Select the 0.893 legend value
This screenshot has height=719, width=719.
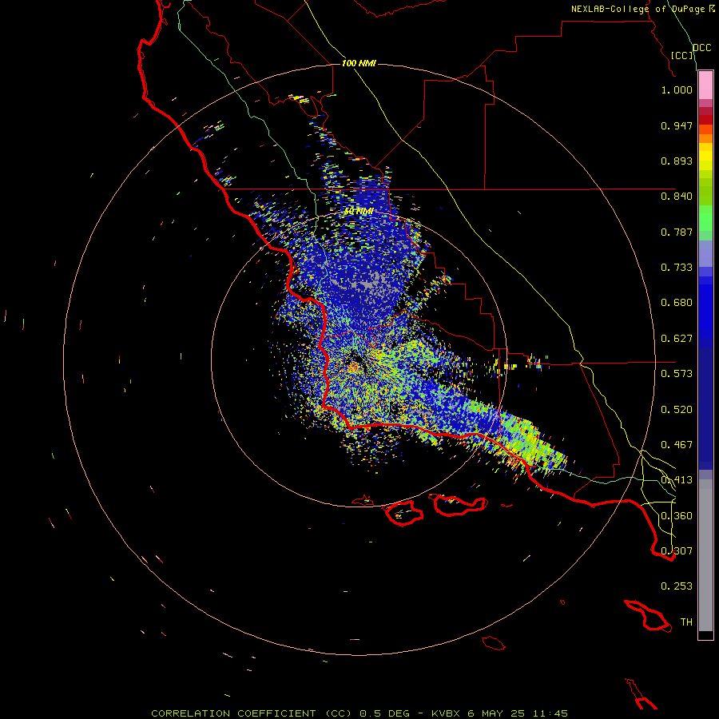(x=677, y=161)
